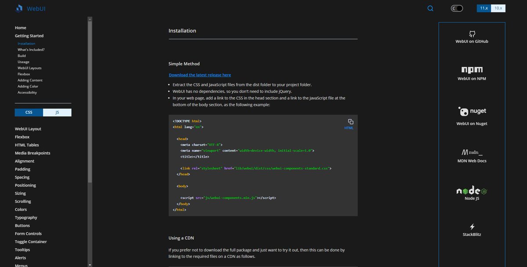The width and height of the screenshot is (527, 267).
Task: Click sidebar scrollbar down arrow
Action: click(x=90, y=265)
